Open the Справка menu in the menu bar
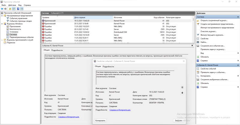The width and height of the screenshot is (240, 125). click(27, 5)
